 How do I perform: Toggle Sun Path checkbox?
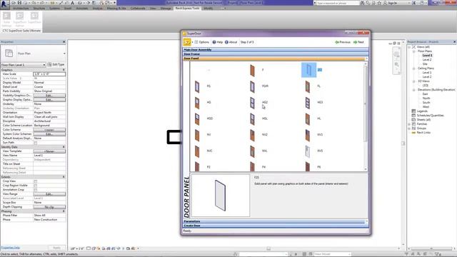[x=36, y=143]
